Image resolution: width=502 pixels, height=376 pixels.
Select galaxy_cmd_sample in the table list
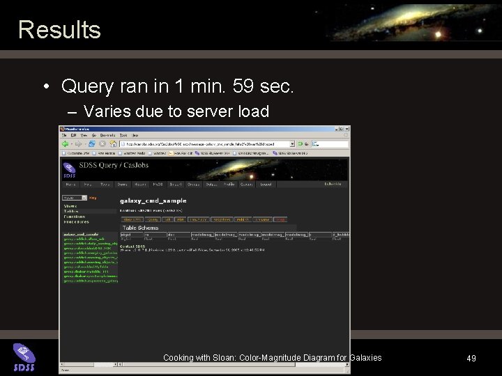[x=81, y=235]
